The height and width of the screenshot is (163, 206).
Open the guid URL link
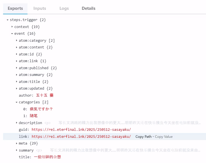[81, 130]
